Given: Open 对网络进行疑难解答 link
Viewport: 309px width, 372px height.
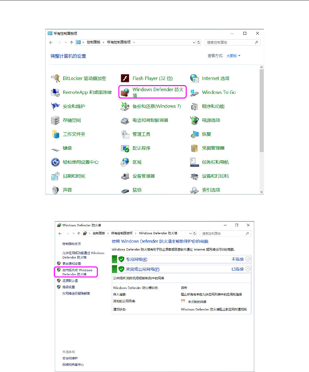Looking at the screenshot, I should pos(76,294).
